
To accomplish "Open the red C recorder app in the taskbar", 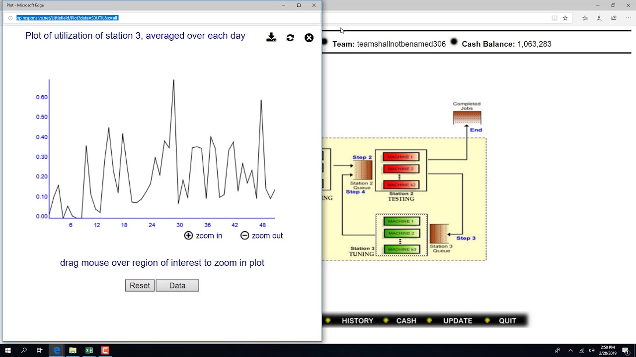I will click(105, 351).
